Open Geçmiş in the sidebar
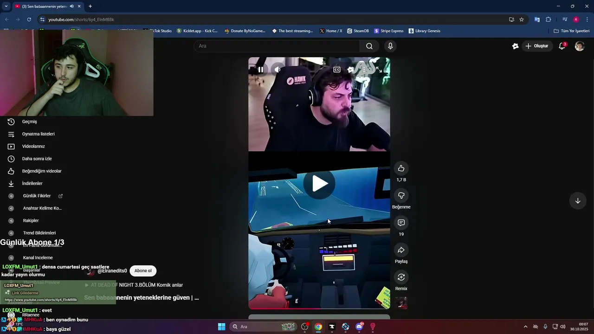 tap(30, 122)
